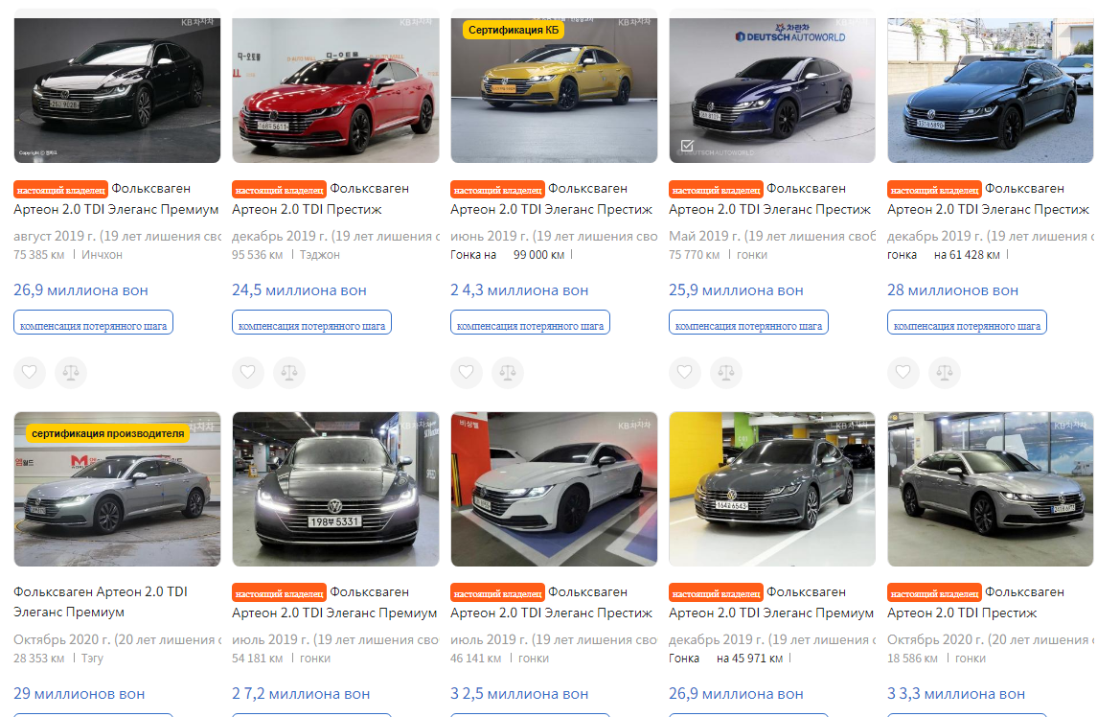
Task: Compare the red Arteon priced 24,5 million
Action: click(x=289, y=373)
